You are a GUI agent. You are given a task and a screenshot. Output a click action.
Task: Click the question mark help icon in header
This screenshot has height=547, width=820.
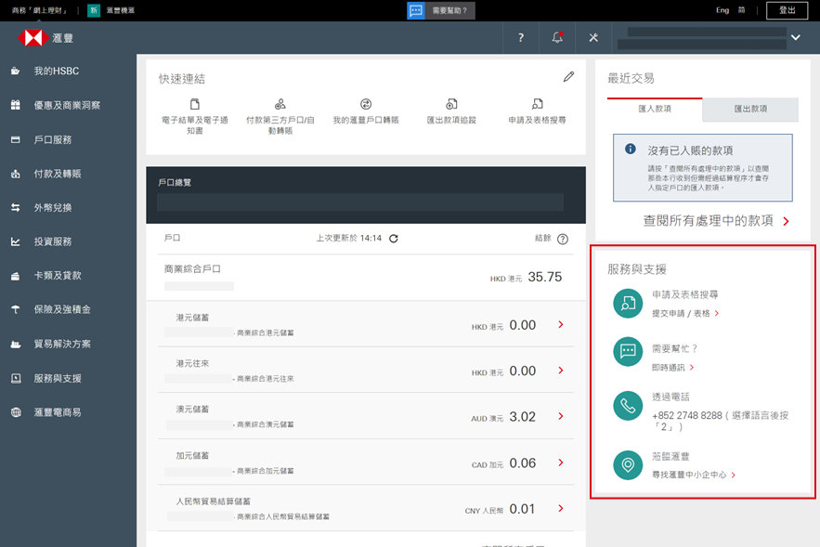pyautogui.click(x=521, y=38)
